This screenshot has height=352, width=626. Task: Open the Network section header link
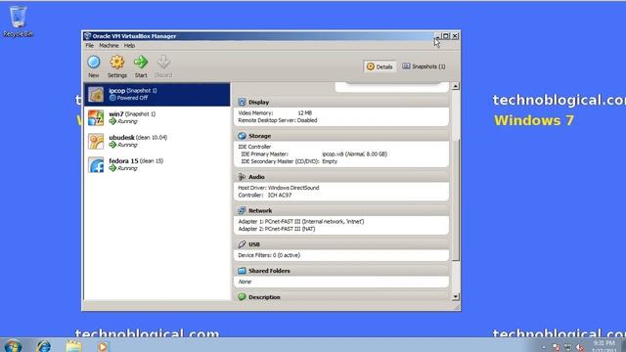[x=260, y=210]
